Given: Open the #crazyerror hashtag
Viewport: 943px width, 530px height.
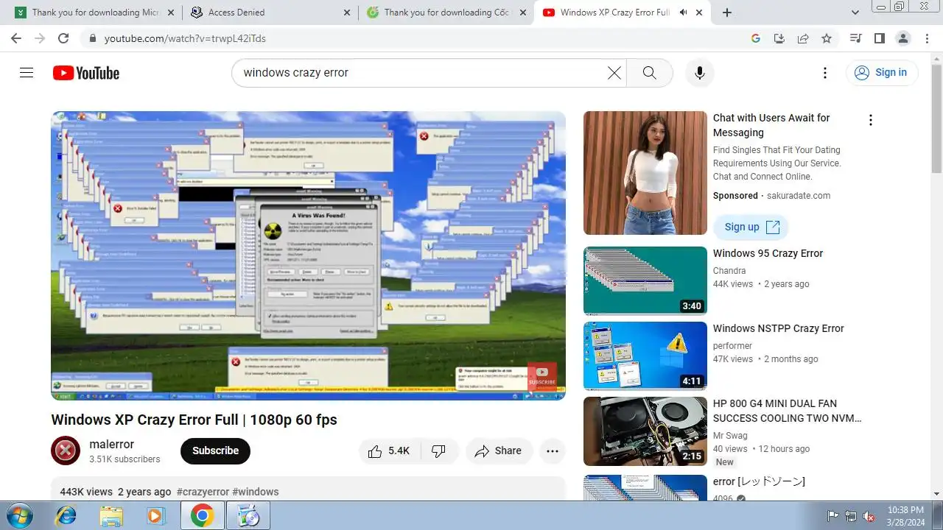Looking at the screenshot, I should pyautogui.click(x=203, y=492).
